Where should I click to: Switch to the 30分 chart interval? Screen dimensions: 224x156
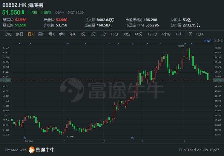[x=127, y=34]
